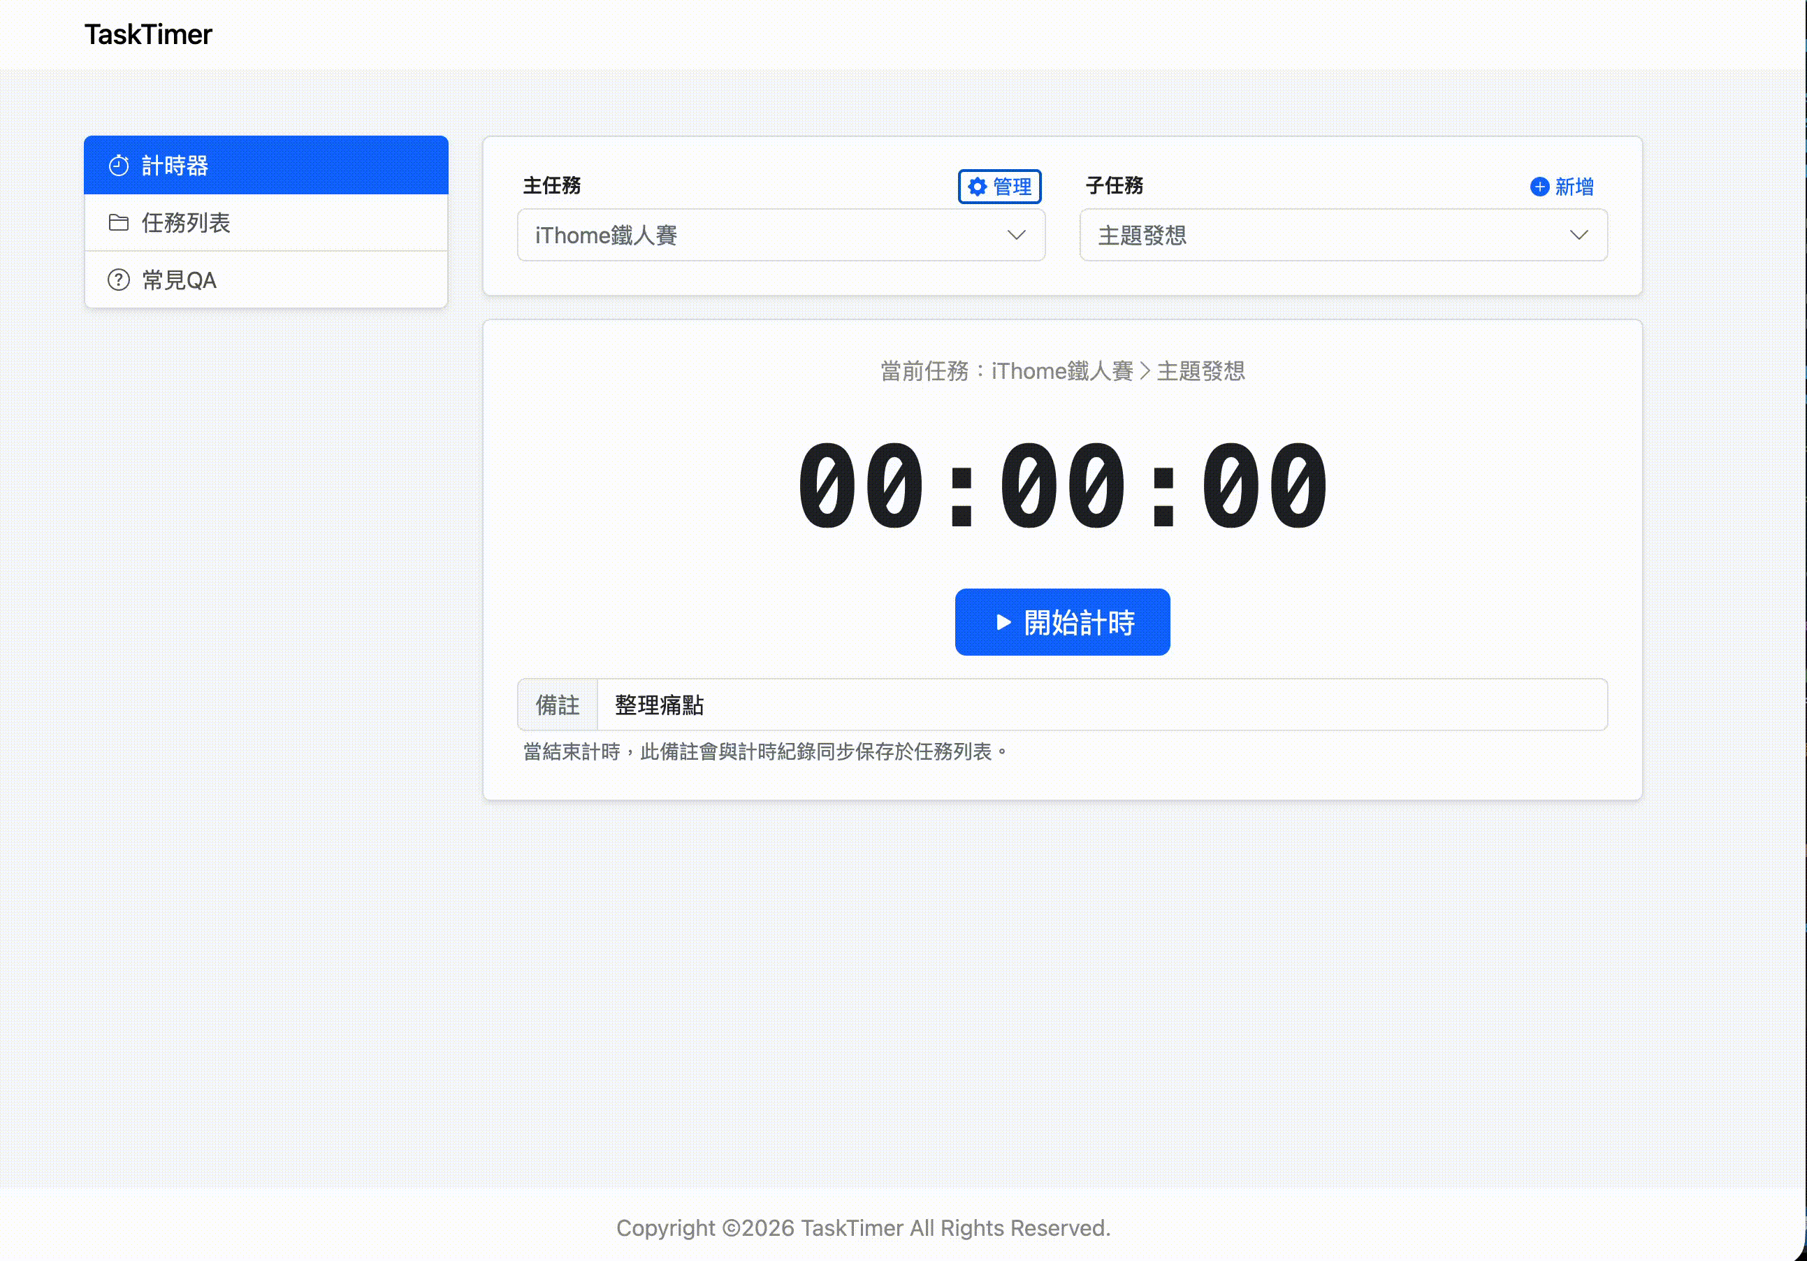Viewport: 1807px width, 1261px height.
Task: Click the 備註 label addon
Action: 557,705
